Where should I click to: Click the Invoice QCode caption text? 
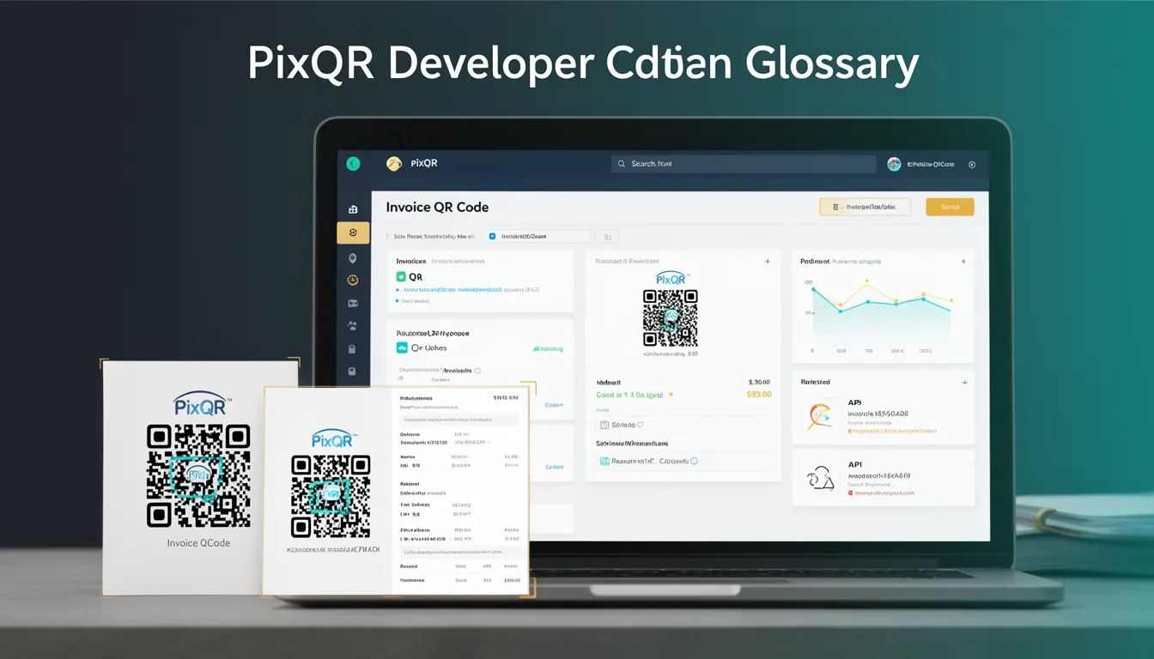(x=198, y=543)
